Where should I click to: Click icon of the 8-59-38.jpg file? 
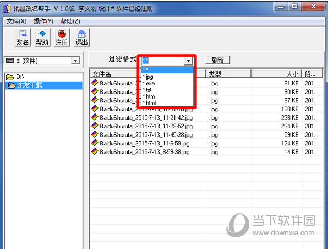[x=95, y=151]
